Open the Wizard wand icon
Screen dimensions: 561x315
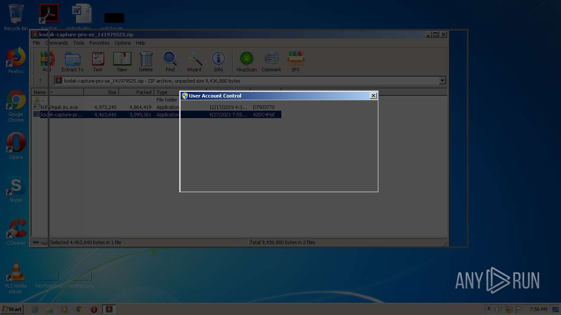tap(194, 61)
